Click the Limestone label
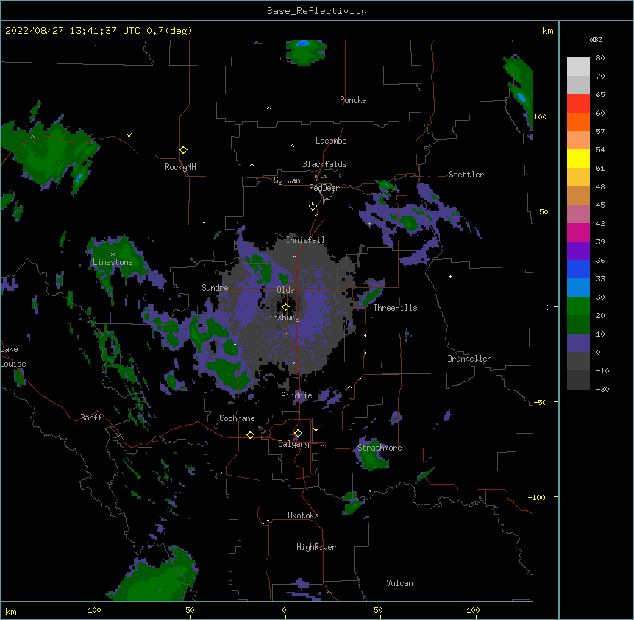634x620 pixels. click(x=113, y=262)
